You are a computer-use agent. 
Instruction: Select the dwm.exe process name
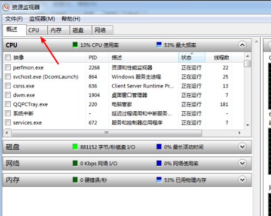coord(24,95)
